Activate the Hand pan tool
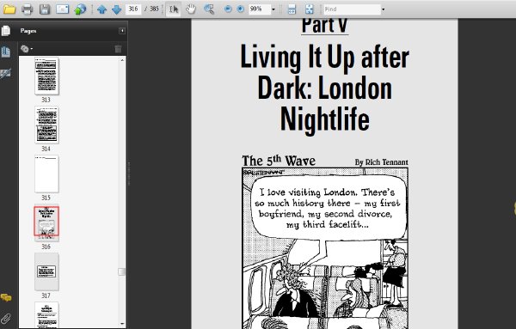 [191, 9]
